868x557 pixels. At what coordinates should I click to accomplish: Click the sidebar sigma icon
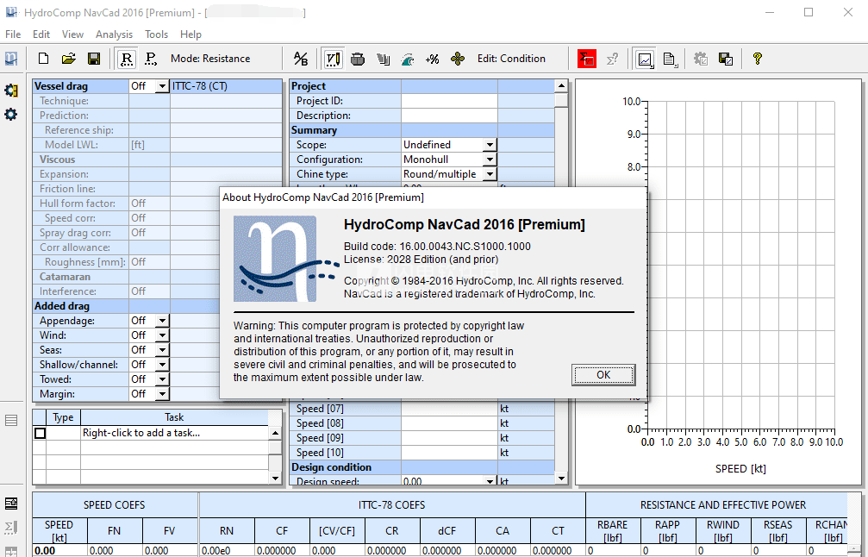click(x=11, y=528)
